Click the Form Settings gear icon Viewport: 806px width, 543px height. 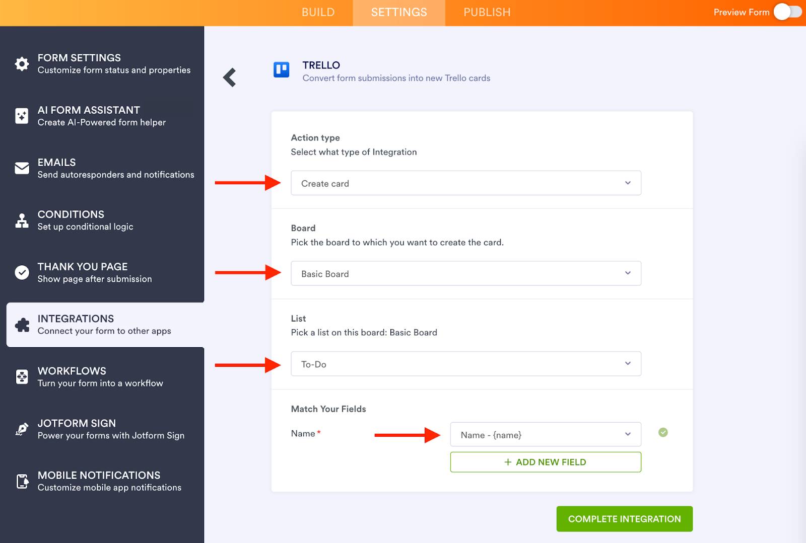(x=22, y=64)
